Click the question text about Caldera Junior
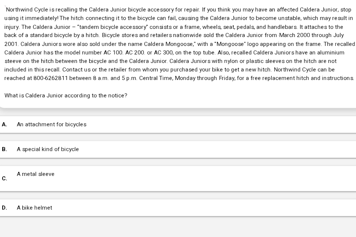This screenshot has width=356, height=237. tap(66, 96)
